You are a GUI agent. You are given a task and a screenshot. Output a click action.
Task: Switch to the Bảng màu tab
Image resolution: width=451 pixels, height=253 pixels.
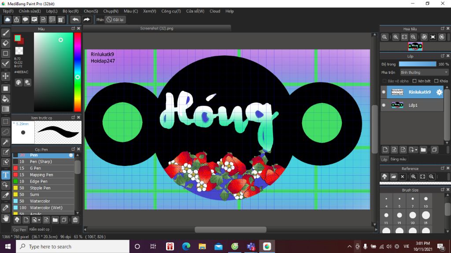pos(398,159)
